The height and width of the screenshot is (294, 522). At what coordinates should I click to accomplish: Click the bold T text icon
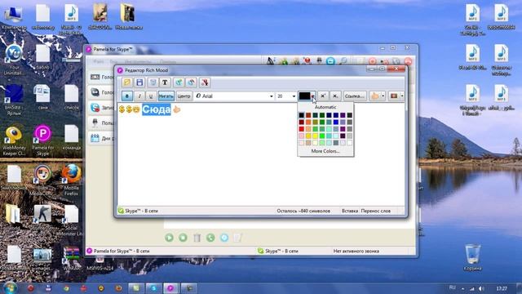165,82
